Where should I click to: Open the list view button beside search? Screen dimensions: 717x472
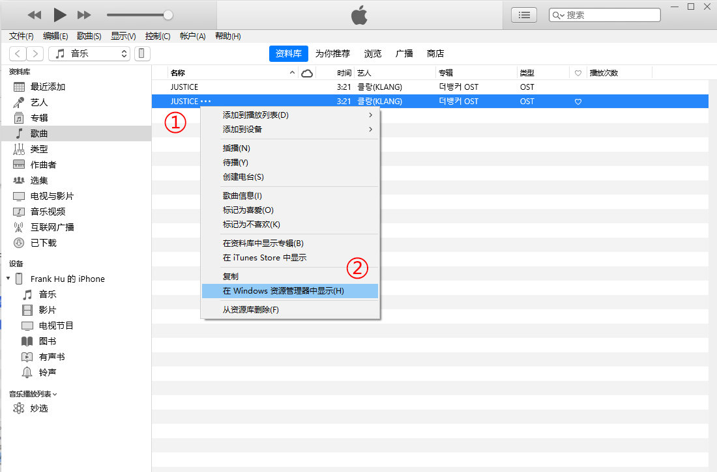523,14
